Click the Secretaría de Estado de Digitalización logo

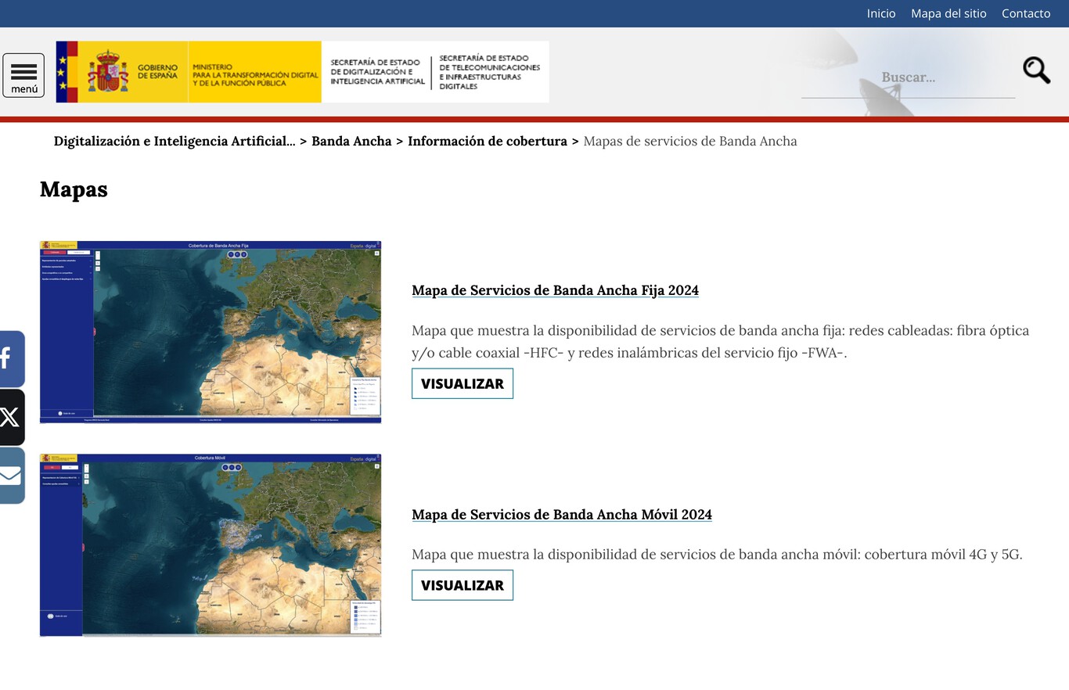pyautogui.click(x=377, y=72)
